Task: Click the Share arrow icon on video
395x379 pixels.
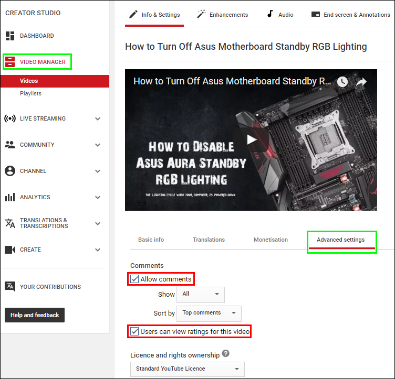Action: coord(361,82)
